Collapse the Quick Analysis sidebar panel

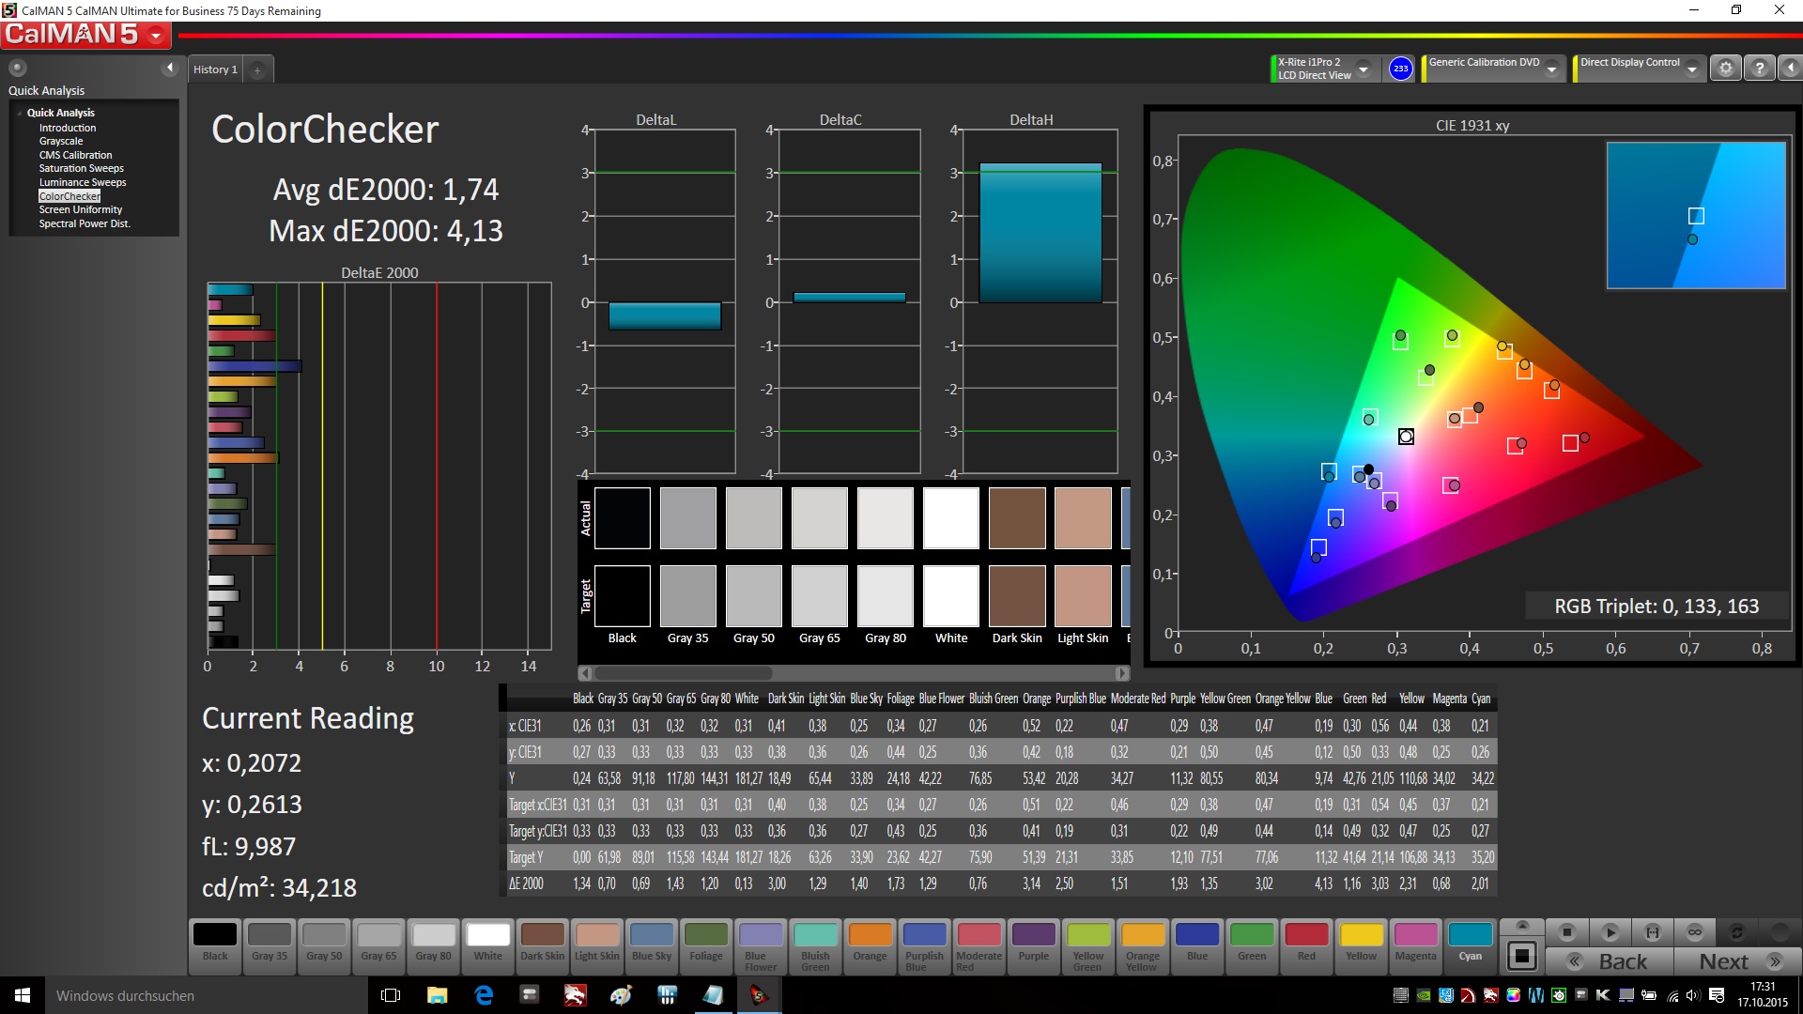(x=170, y=68)
